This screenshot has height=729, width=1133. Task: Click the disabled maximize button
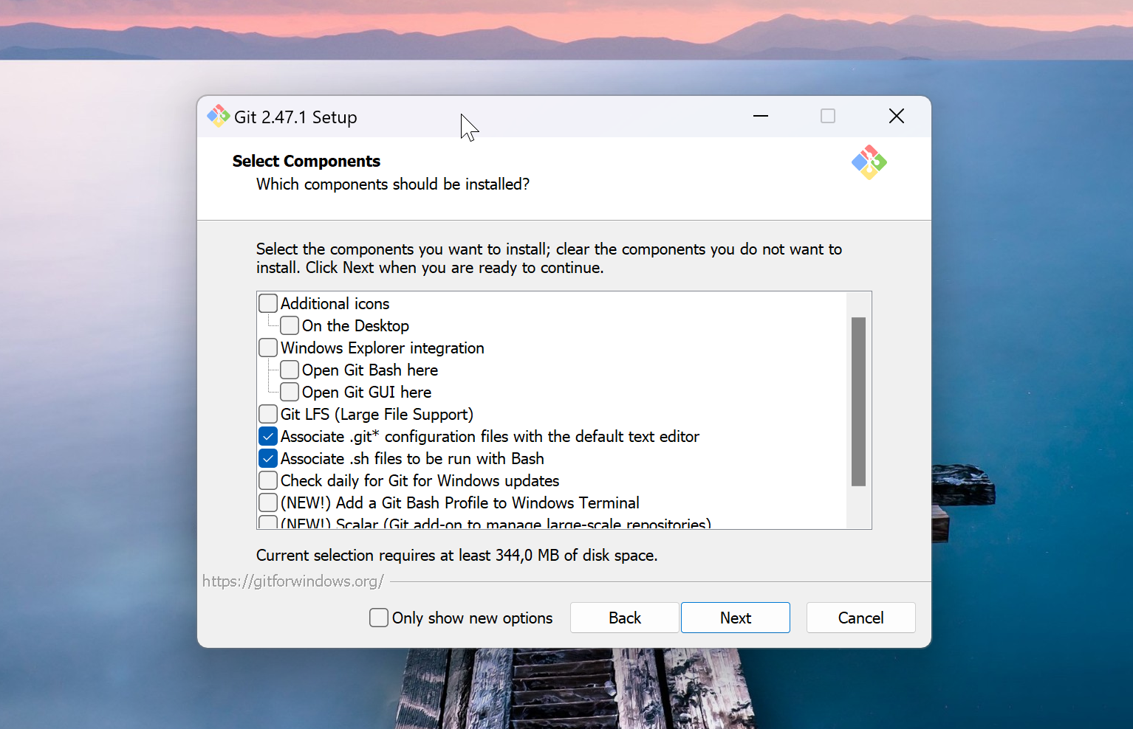coord(828,116)
